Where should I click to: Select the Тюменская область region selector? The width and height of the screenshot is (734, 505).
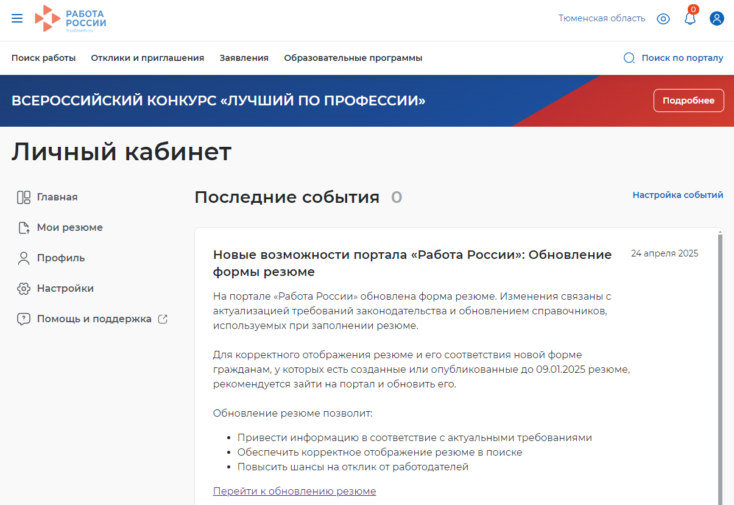click(x=601, y=18)
